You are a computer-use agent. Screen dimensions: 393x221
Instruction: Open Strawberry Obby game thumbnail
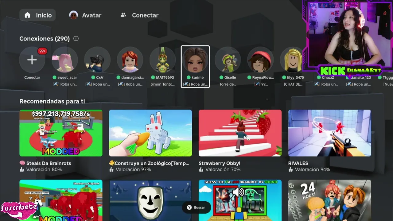click(x=240, y=133)
